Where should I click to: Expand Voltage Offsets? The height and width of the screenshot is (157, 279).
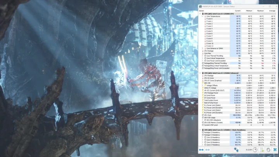(x=203, y=85)
